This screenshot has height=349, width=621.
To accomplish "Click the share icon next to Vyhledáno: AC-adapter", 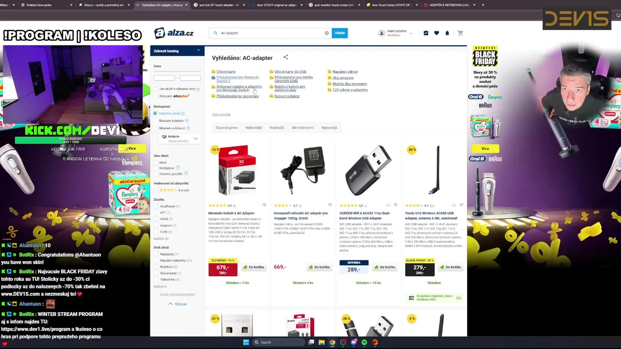I will (x=286, y=57).
